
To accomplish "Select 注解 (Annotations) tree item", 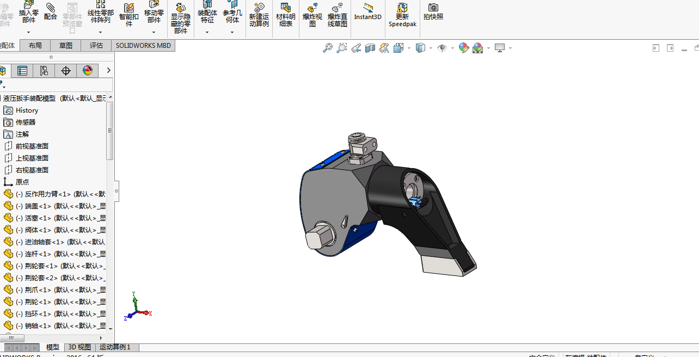I will coord(16,134).
